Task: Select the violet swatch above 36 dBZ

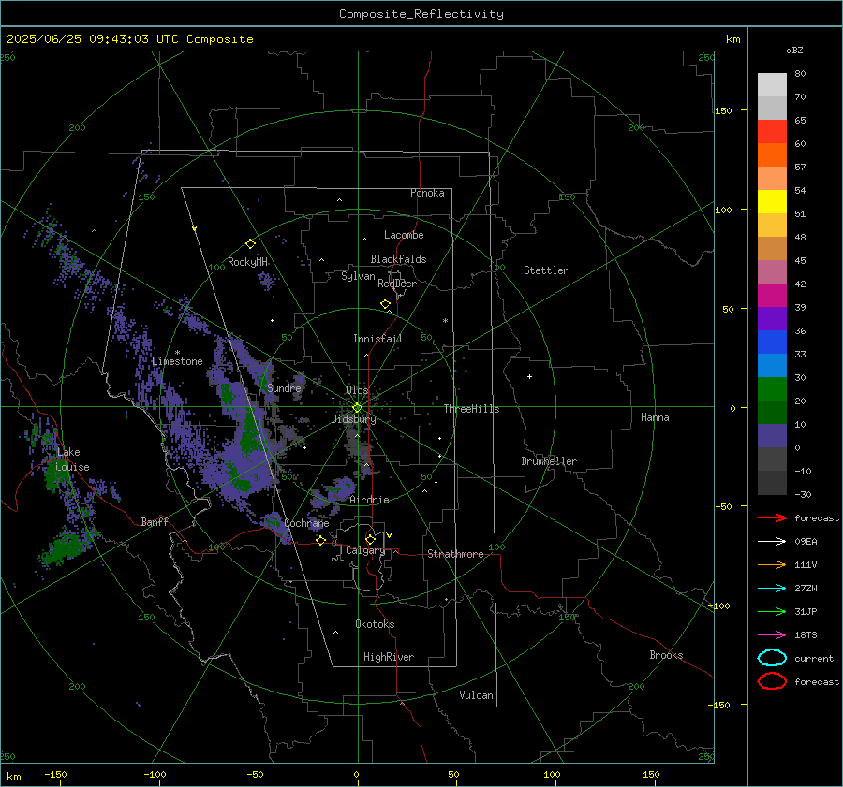Action: (x=772, y=318)
